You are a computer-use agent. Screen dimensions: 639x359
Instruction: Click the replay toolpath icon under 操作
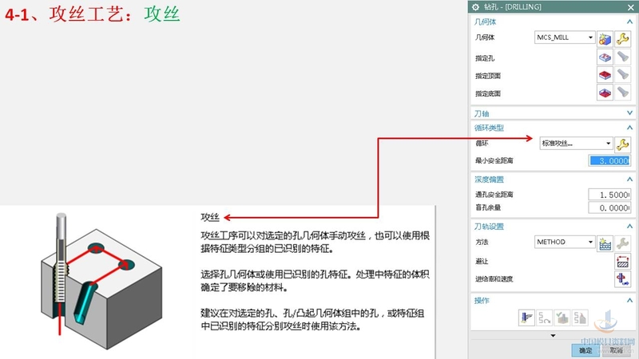pos(545,318)
